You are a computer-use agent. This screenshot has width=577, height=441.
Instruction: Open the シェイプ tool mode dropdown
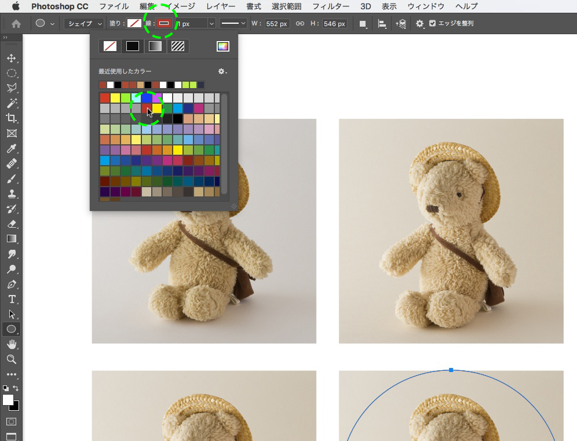tap(85, 24)
